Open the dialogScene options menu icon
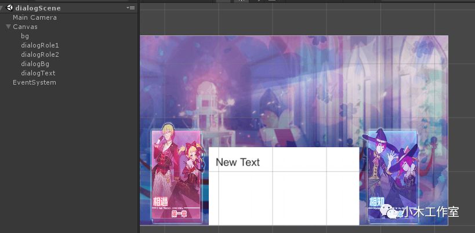Image resolution: width=475 pixels, height=233 pixels. pyautogui.click(x=131, y=8)
